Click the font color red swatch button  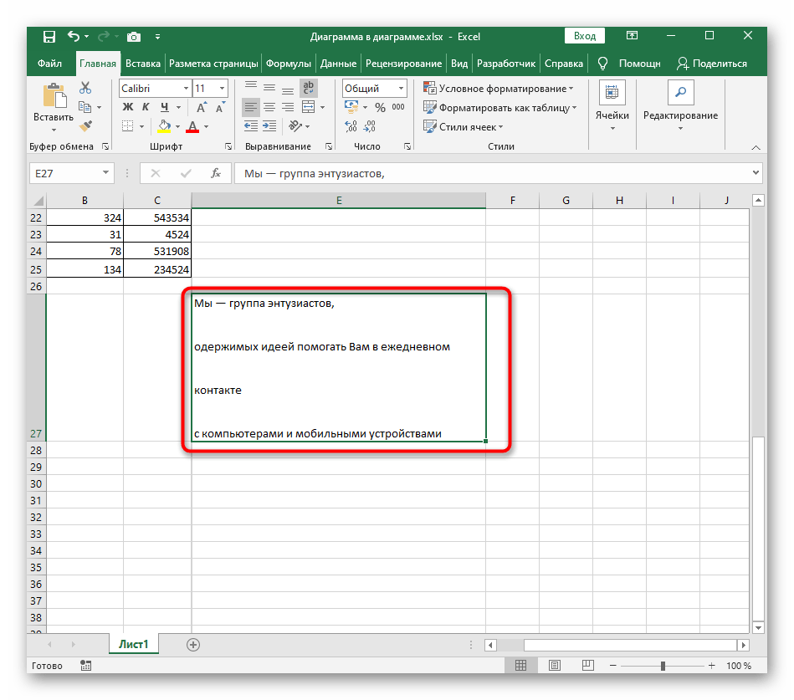point(192,126)
